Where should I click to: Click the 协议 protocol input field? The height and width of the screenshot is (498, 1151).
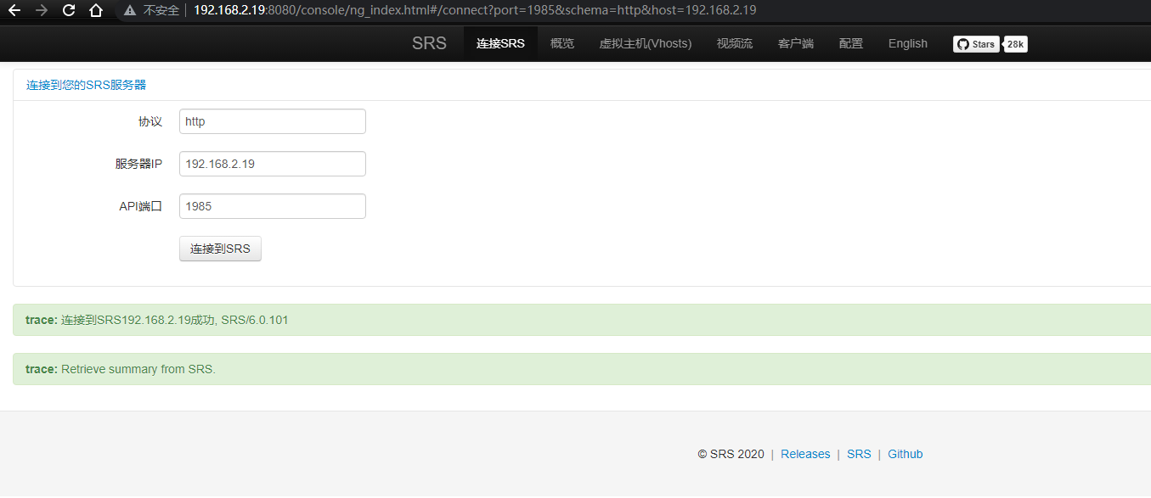click(x=273, y=121)
